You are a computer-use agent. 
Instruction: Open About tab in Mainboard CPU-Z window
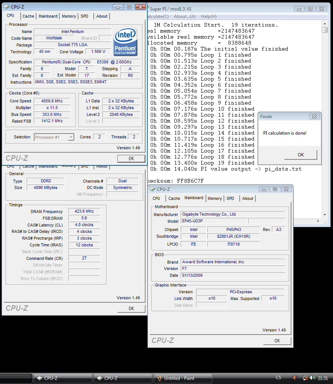pos(248,198)
